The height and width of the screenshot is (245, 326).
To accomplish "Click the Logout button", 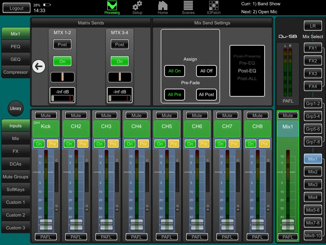I will [x=17, y=8].
